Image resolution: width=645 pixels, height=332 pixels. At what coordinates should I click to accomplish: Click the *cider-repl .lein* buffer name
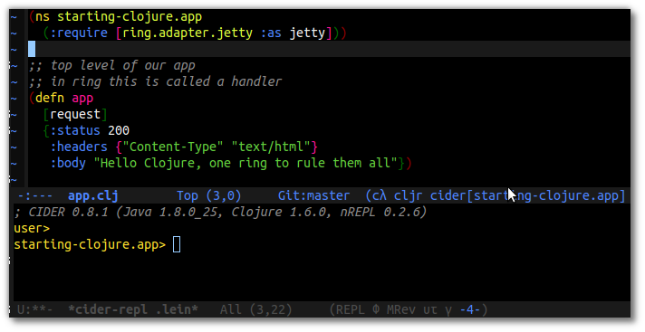click(x=133, y=309)
